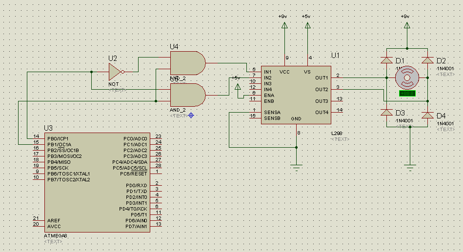Click the U3 reference label
463x252 pixels.
pos(48,128)
